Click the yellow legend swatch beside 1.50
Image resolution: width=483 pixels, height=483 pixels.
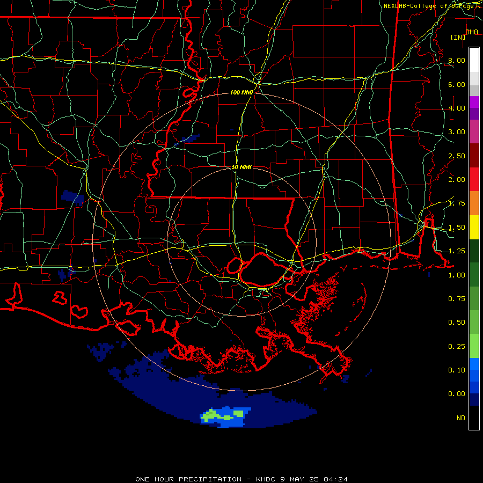(x=474, y=227)
